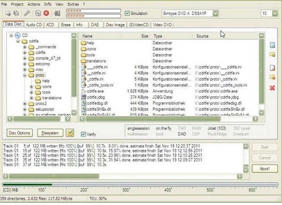Open the Actions menu

pyautogui.click(x=34, y=4)
